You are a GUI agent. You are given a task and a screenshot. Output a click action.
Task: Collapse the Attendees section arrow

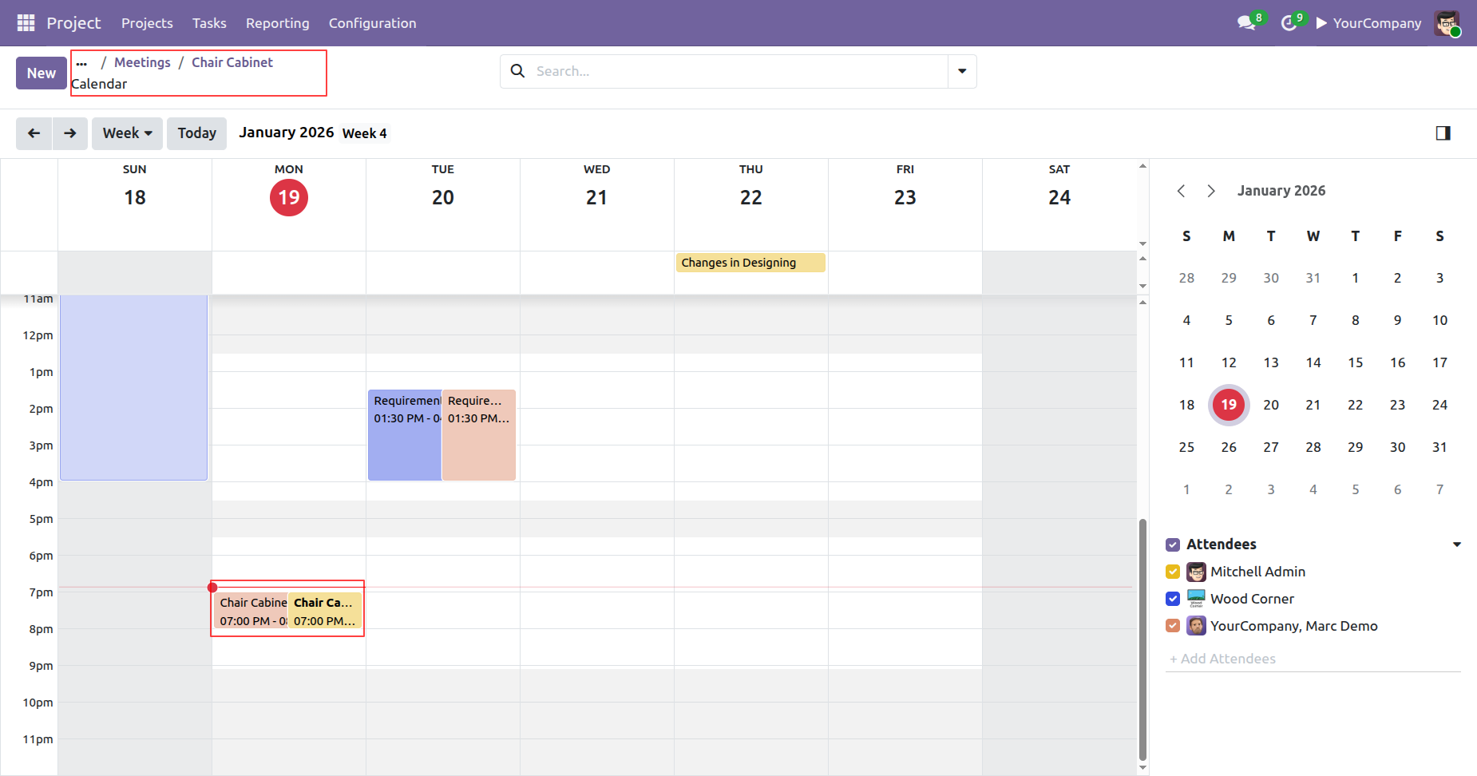click(1456, 544)
